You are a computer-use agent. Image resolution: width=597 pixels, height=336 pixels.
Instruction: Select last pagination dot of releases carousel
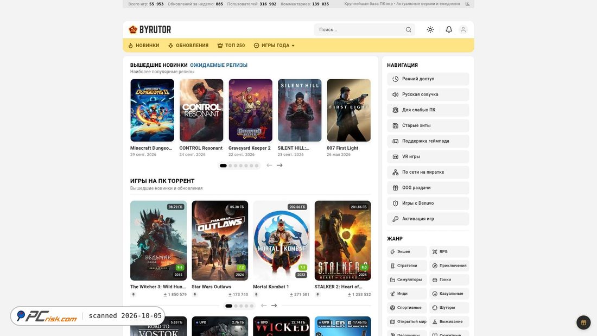(257, 166)
